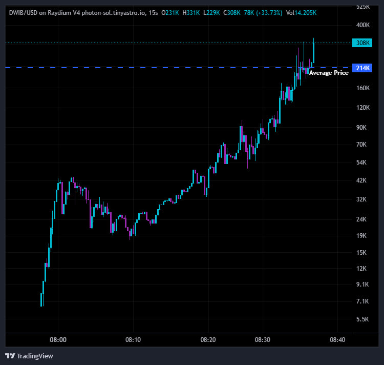This screenshot has height=365, width=384.
Task: Click the 7.1K price axis label
Action: [362, 301]
